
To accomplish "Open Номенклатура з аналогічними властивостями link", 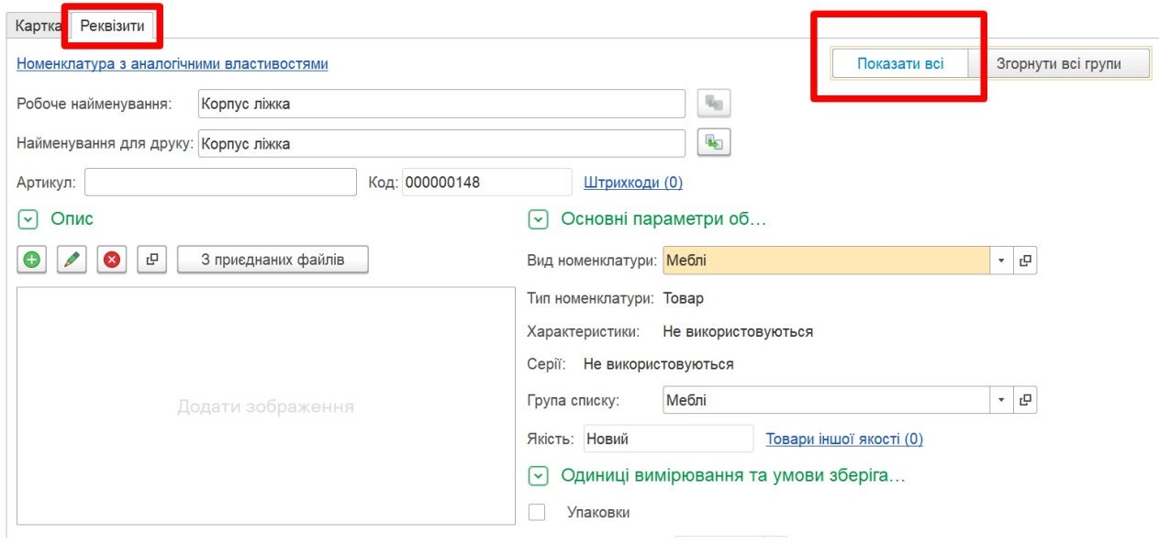I will [x=173, y=64].
